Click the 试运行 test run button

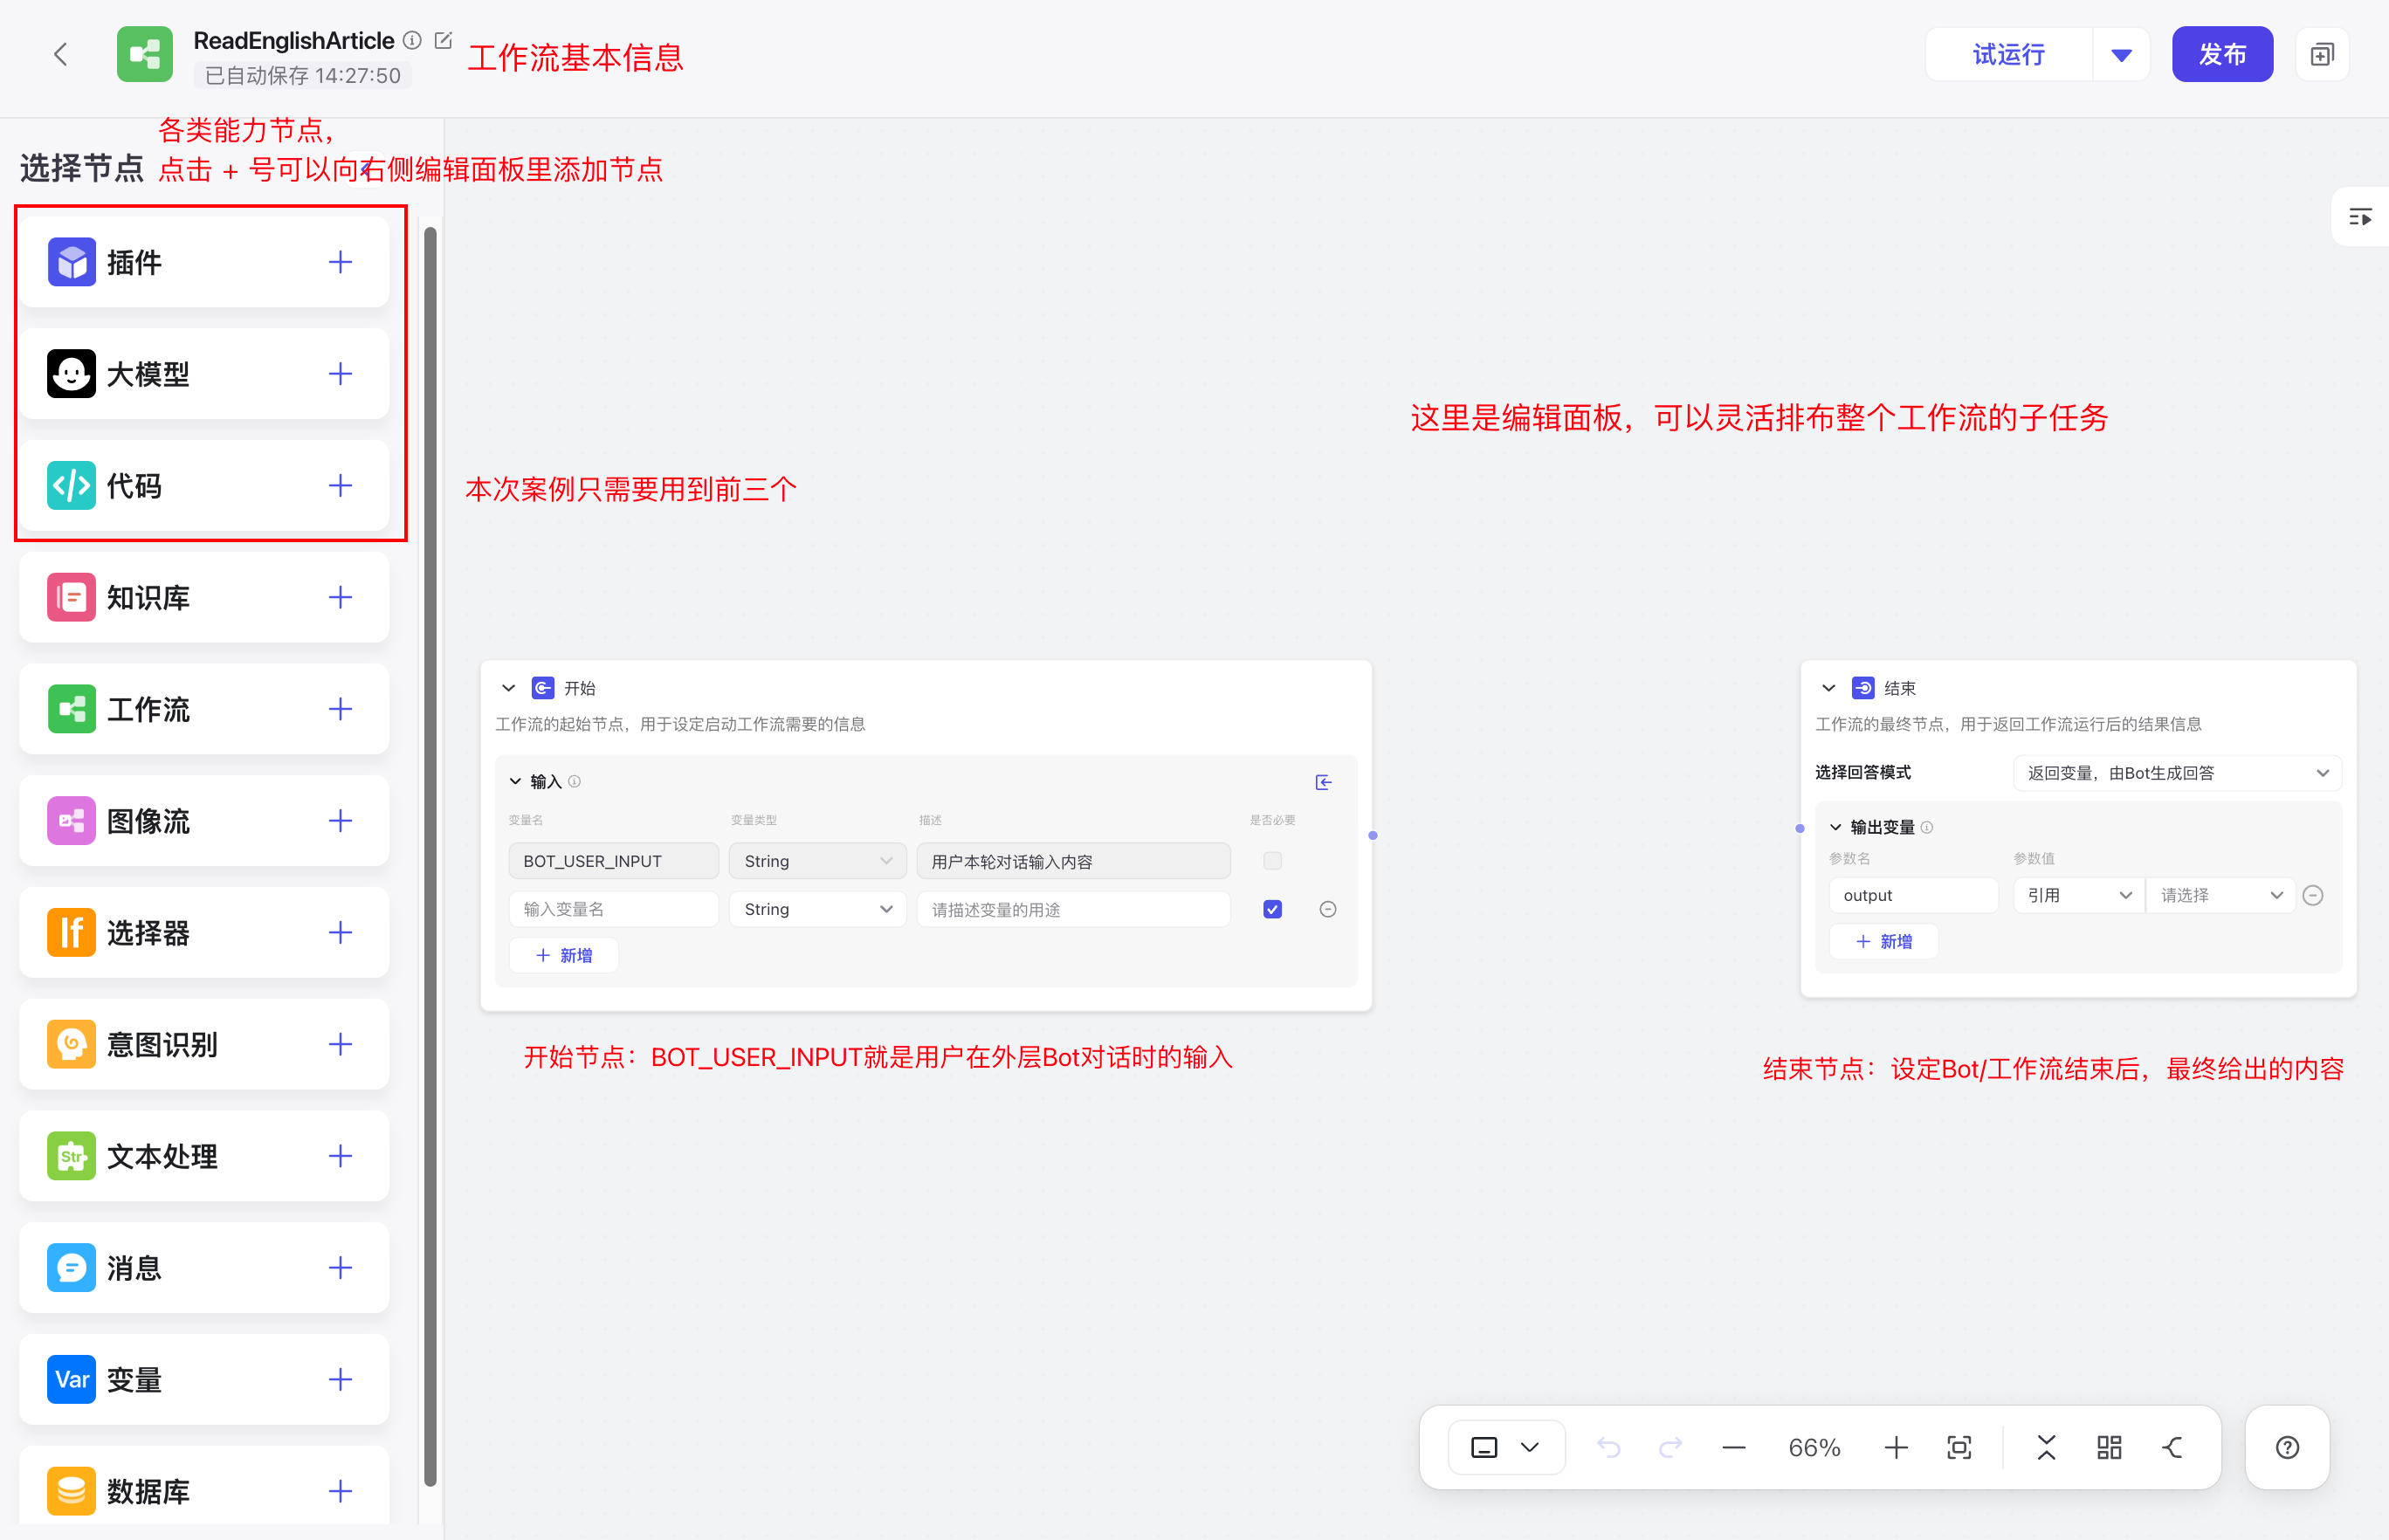(x=2008, y=55)
